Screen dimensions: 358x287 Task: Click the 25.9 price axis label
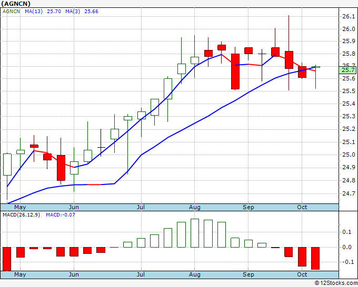coord(349,41)
